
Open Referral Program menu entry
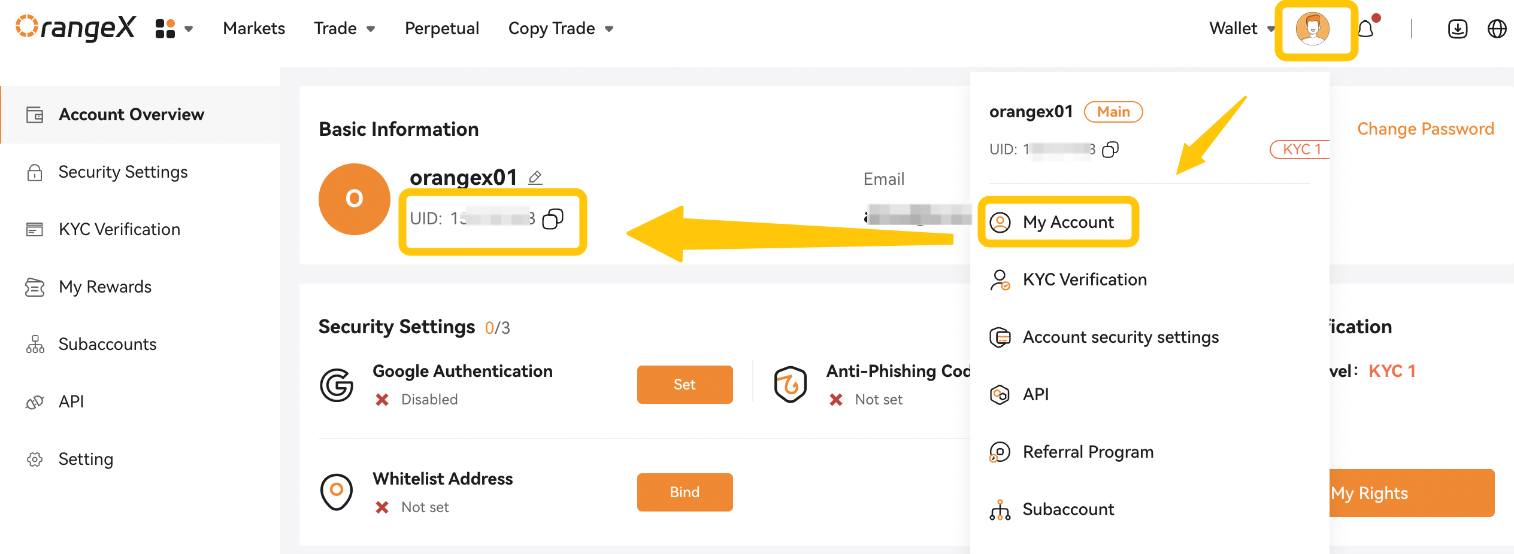click(1072, 452)
